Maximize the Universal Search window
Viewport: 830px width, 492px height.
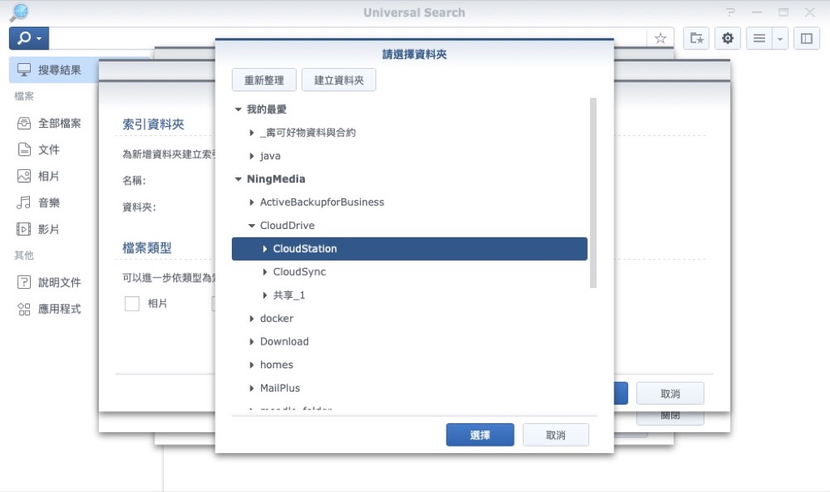coord(784,12)
